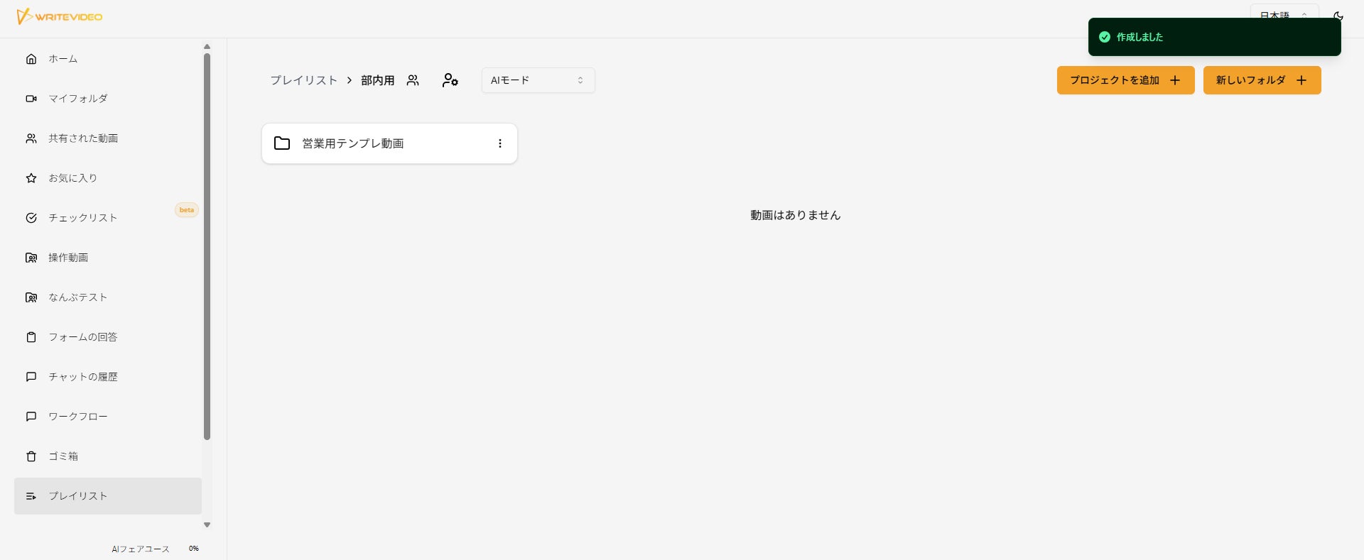Open the 営業用テンプレ動画 three-dot menu
Image resolution: width=1364 pixels, height=560 pixels.
[500, 143]
